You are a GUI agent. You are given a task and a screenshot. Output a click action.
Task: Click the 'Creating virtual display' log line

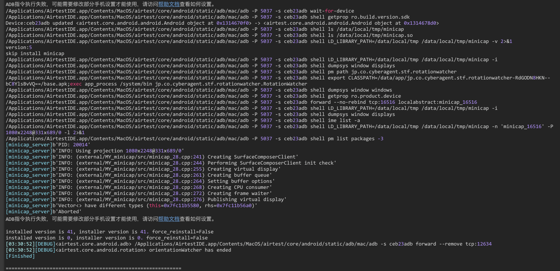tap(143, 169)
